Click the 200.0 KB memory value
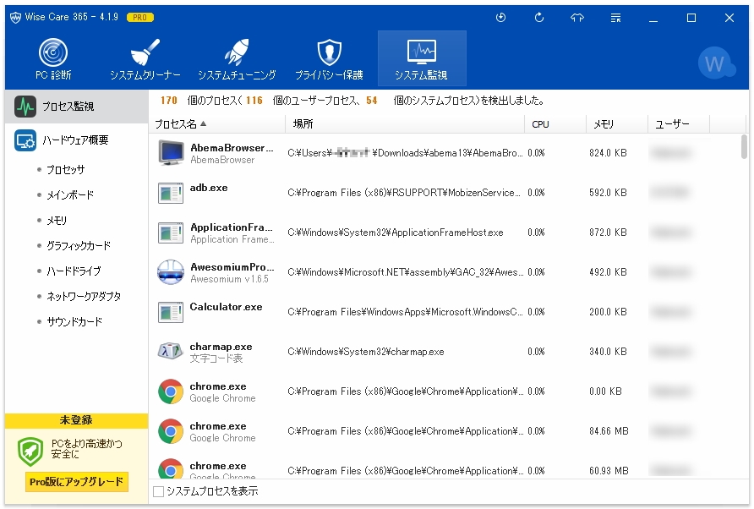Screen dimensions: 754x509 pyautogui.click(x=608, y=312)
